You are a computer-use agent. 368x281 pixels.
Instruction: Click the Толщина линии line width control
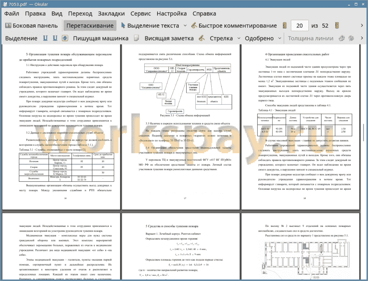[x=311, y=38]
